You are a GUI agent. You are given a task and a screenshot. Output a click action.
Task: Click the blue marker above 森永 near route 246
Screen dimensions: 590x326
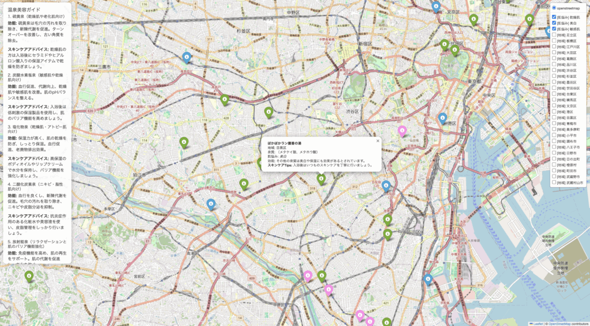click(211, 204)
